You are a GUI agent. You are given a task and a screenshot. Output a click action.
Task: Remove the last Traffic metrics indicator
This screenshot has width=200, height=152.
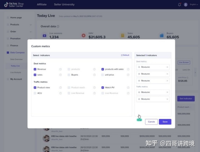(x=167, y=99)
